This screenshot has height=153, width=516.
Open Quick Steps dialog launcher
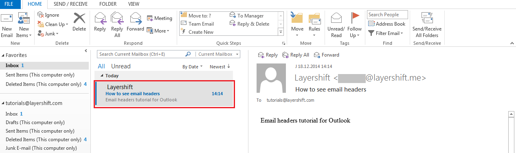(283, 43)
